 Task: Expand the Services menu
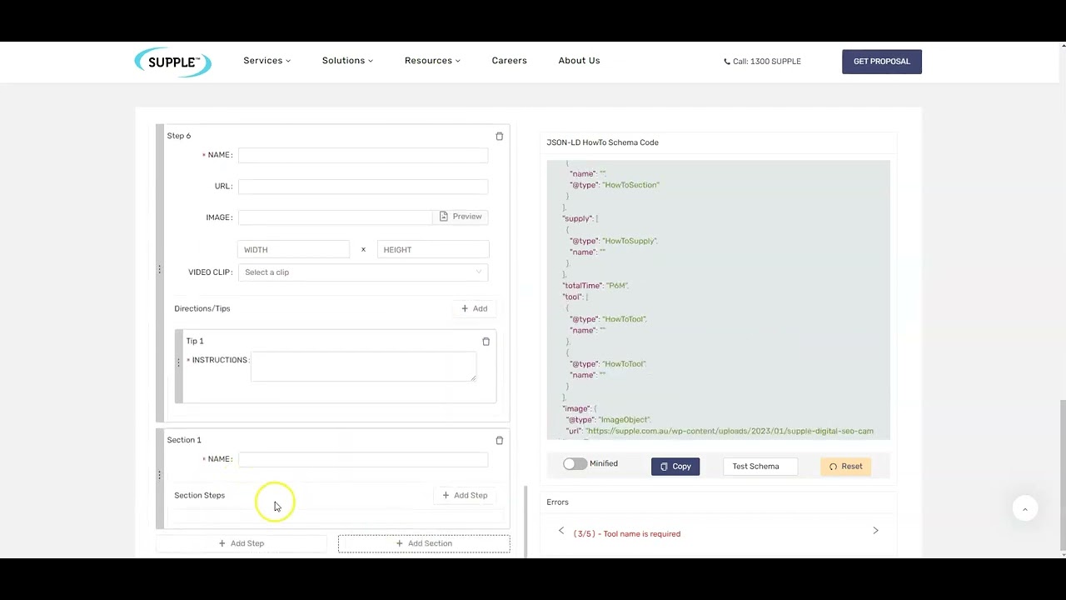click(x=266, y=61)
